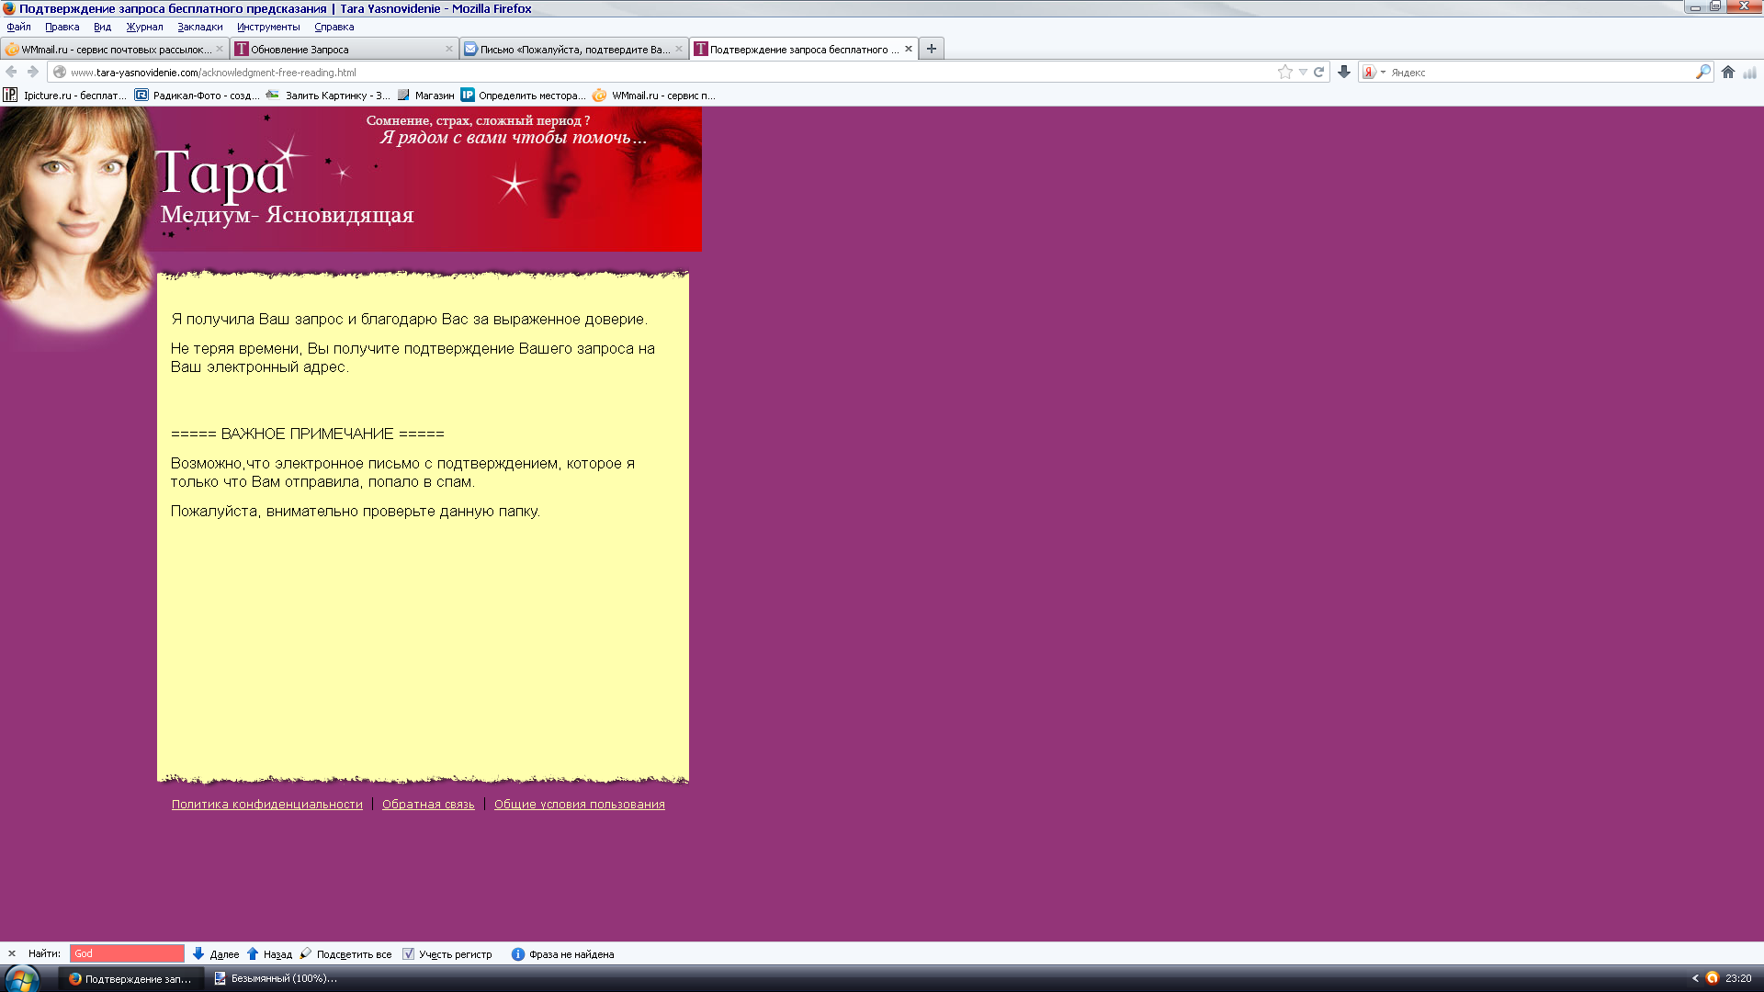Open Залить Картинку bookmark
The width and height of the screenshot is (1764, 992).
328,95
